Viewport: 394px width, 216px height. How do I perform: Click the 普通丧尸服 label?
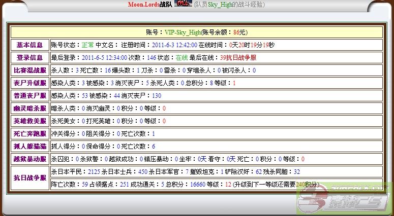[x=30, y=95]
